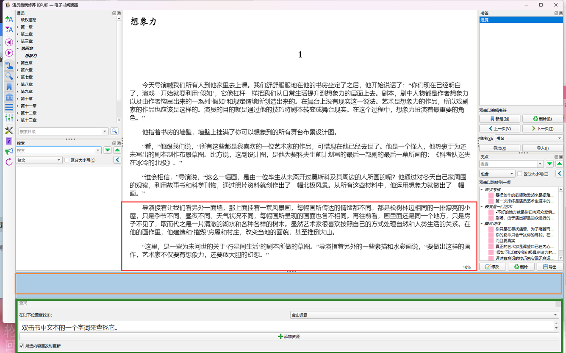Close the bookmarks (书签) panel
Image resolution: width=566 pixels, height=353 pixels.
pyautogui.click(x=561, y=13)
